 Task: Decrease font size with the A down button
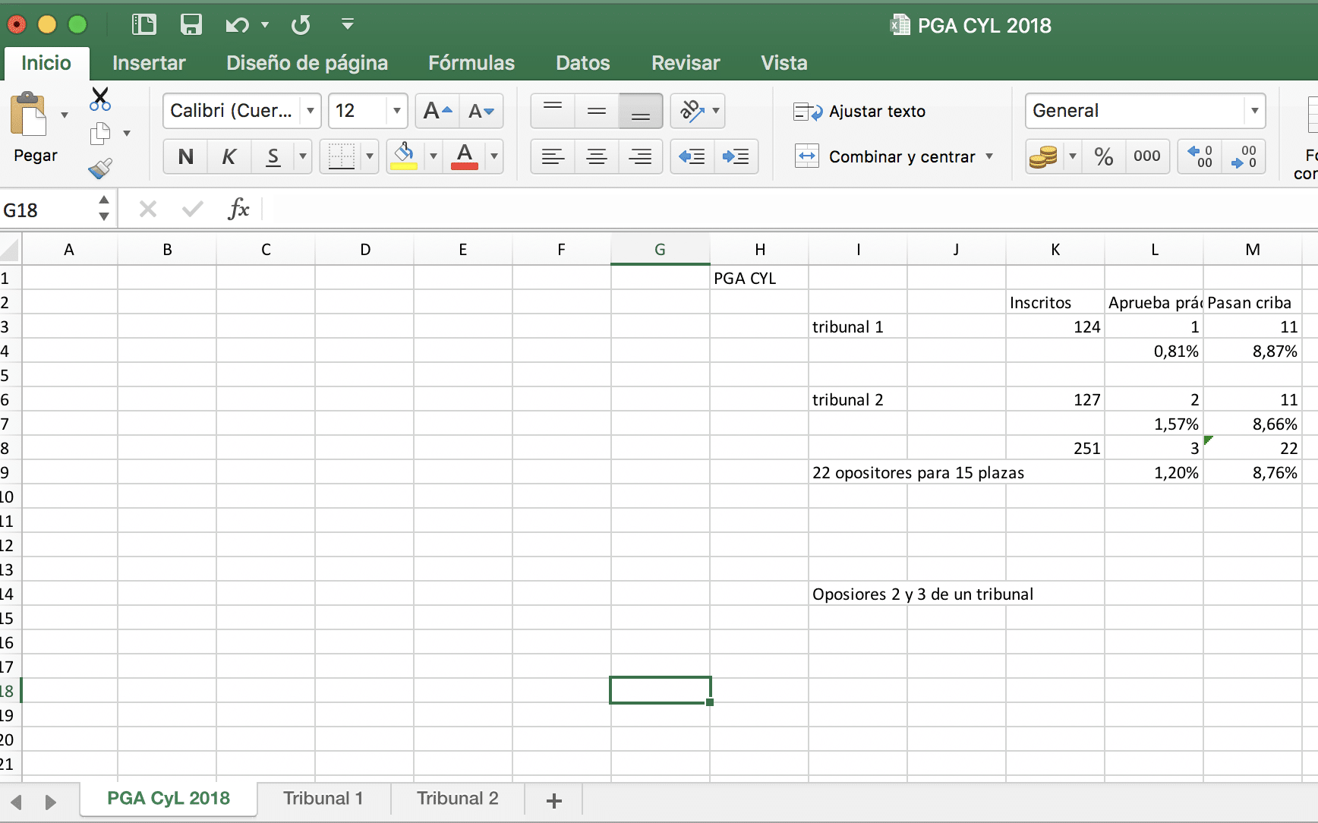481,111
